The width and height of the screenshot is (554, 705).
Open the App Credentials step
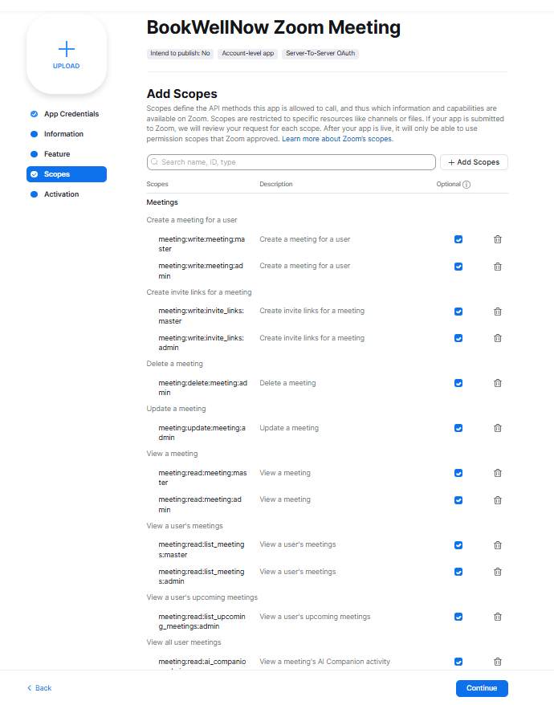coord(67,114)
